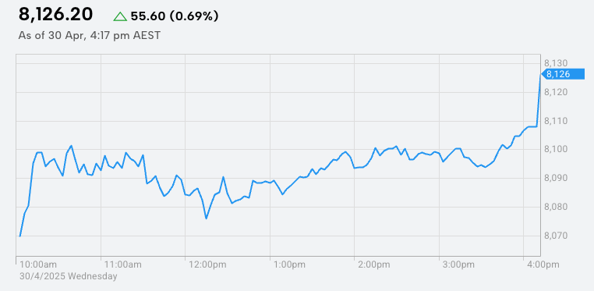
Task: Click the 8,080 price axis label
Action: (556, 207)
